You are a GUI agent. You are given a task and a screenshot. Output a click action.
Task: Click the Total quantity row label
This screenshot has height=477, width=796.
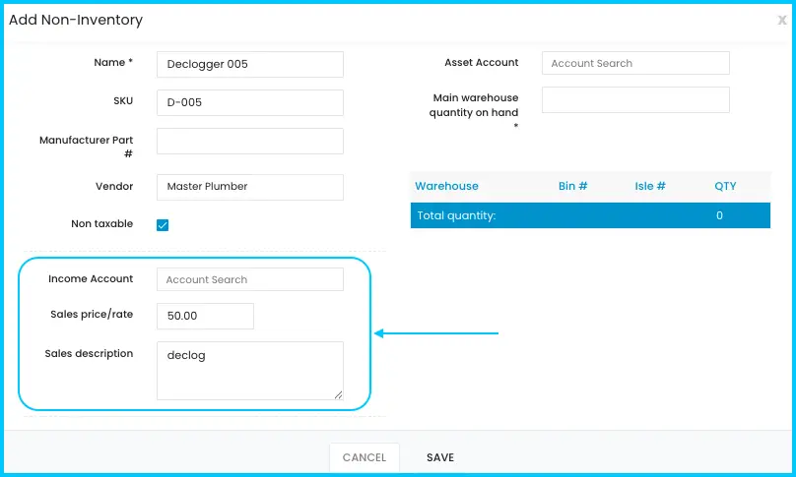(x=456, y=215)
